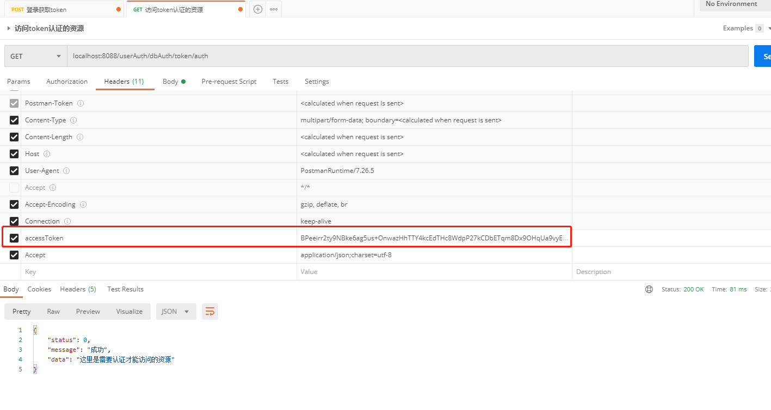
Task: Show info icon for Host header
Action: click(47, 154)
